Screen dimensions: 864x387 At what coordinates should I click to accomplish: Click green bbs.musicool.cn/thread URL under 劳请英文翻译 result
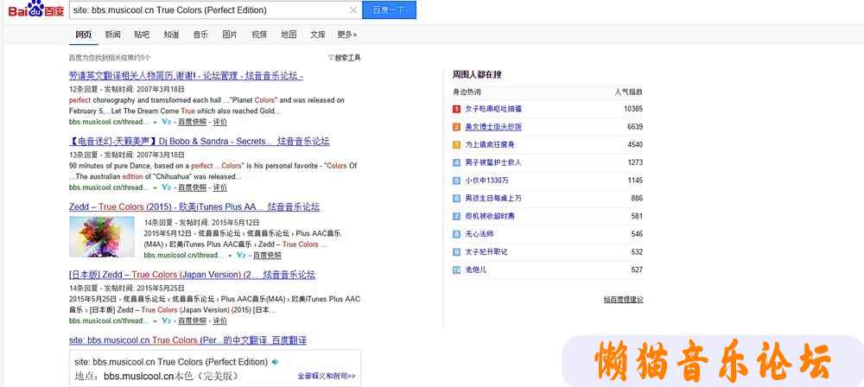[109, 122]
